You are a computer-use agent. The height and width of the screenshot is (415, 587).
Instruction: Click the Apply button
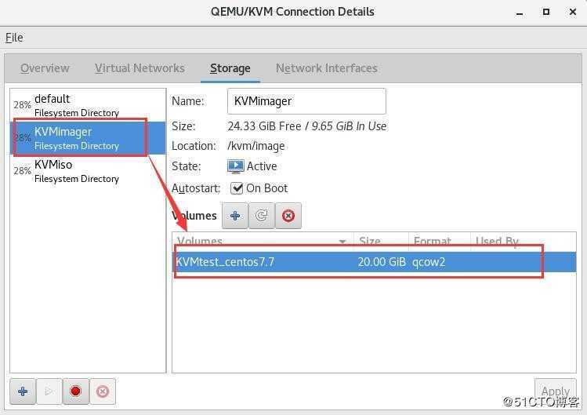pos(556,391)
